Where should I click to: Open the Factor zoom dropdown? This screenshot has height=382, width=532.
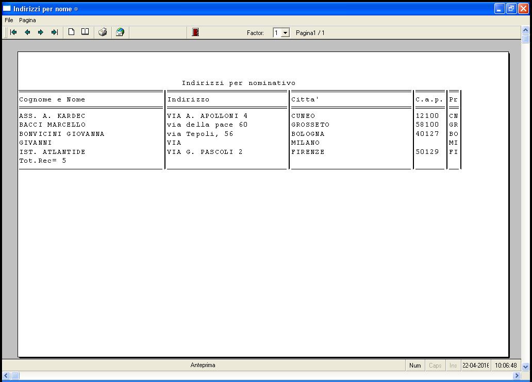286,33
